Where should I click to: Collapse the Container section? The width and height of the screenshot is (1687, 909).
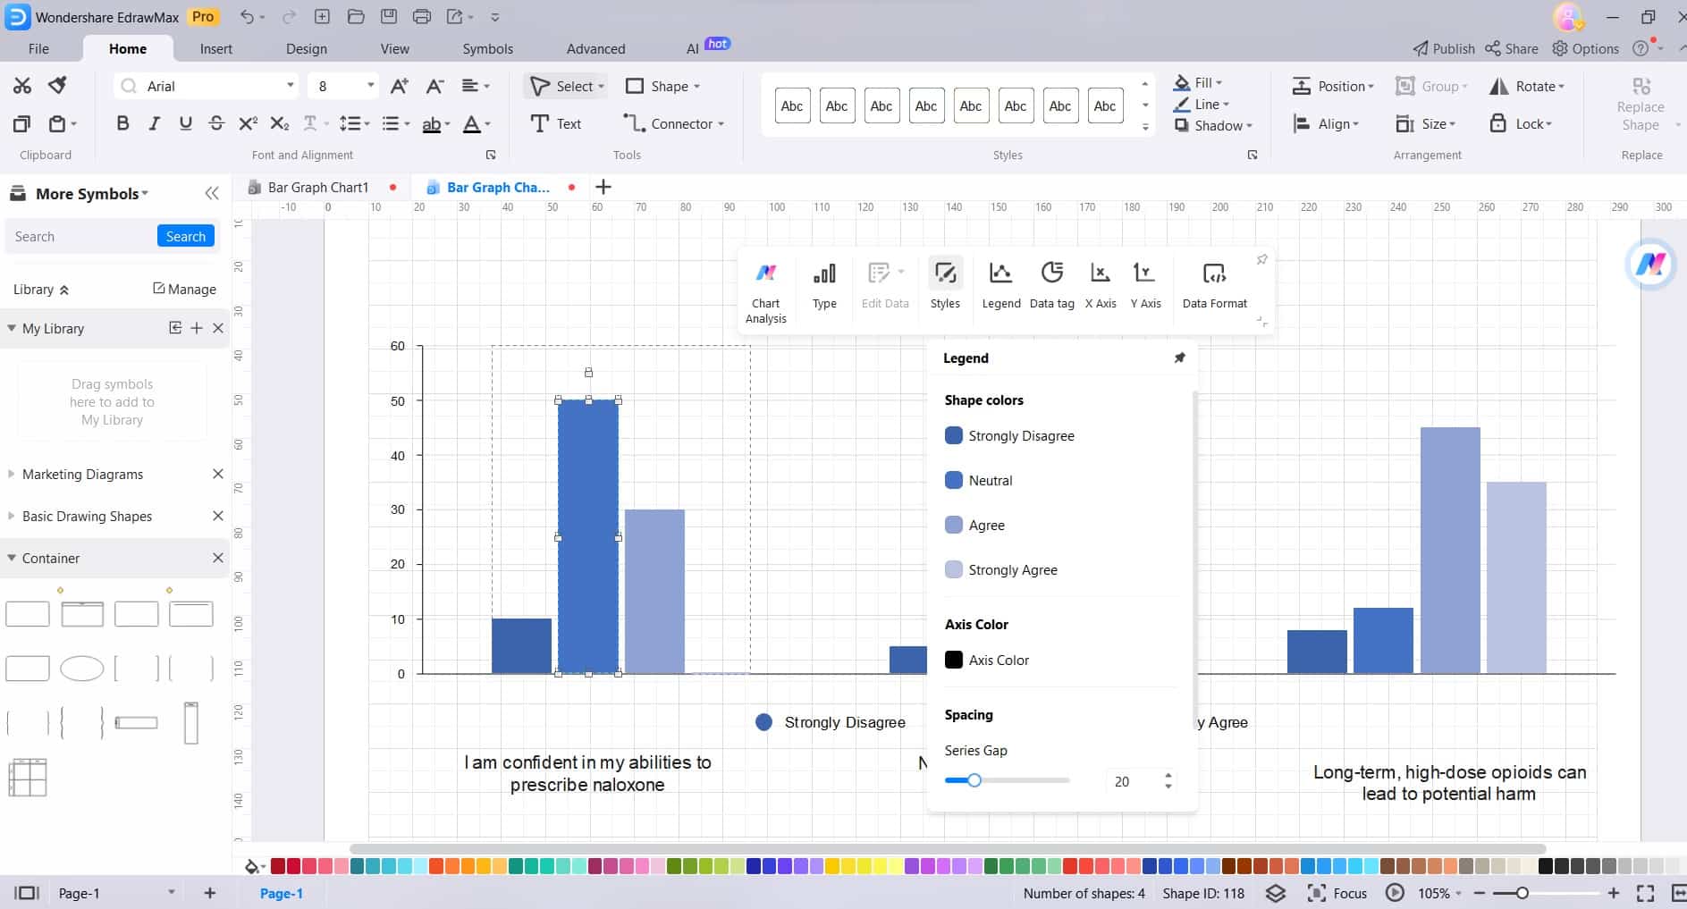[x=10, y=558]
